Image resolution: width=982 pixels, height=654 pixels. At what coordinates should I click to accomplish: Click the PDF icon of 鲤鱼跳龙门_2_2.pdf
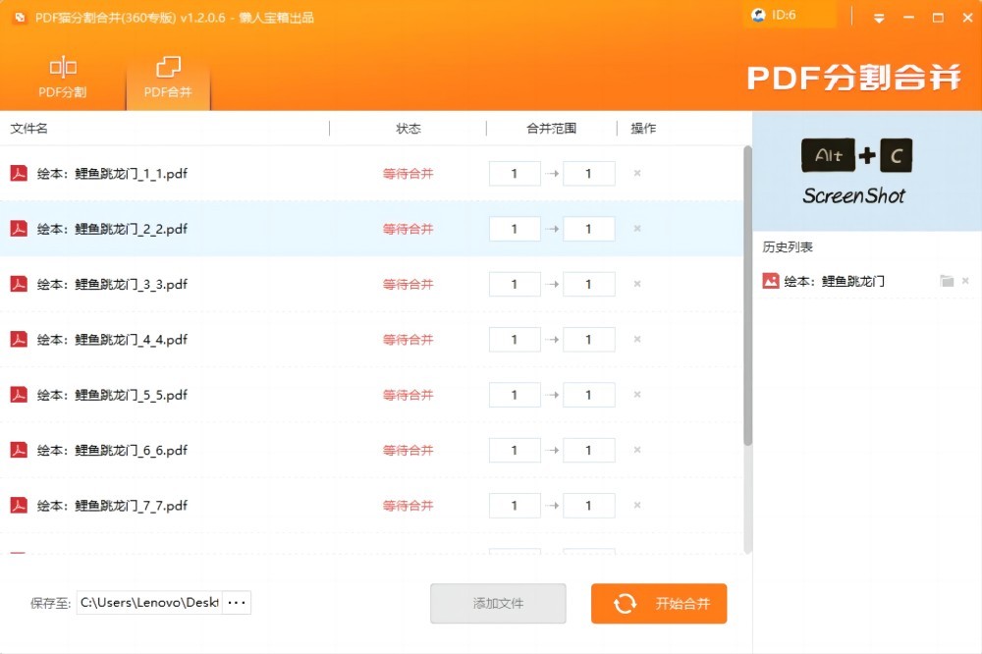(19, 229)
